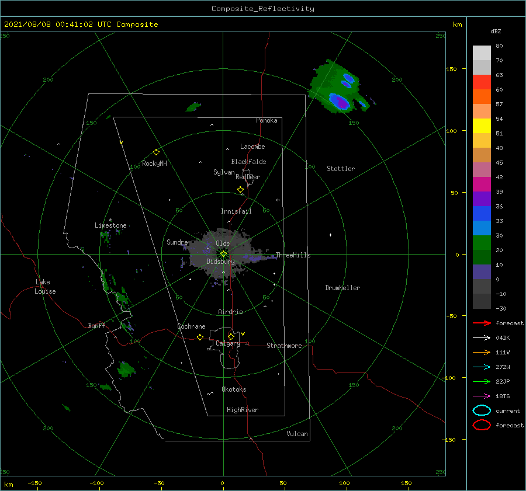Viewport: 526px width, 491px height.
Task: Click the grey ground clutter around Olds
Action: (x=222, y=255)
